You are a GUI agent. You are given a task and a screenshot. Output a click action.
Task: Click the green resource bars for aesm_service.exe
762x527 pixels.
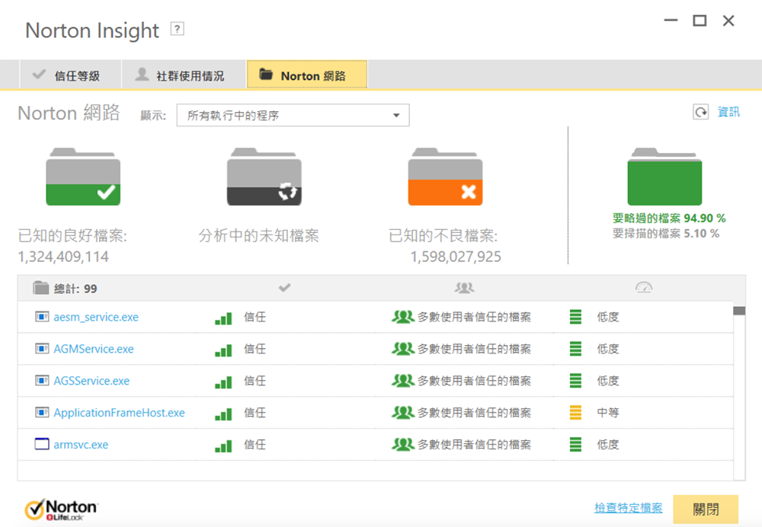tap(576, 317)
